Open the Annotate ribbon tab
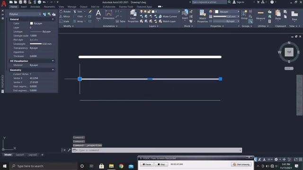 coord(35,7)
